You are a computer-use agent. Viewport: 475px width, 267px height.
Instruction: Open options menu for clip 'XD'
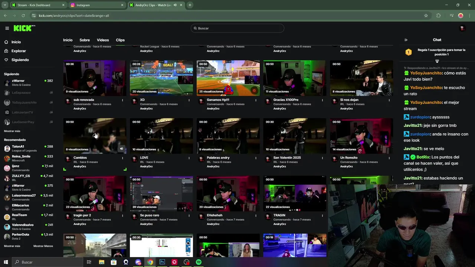189,100
